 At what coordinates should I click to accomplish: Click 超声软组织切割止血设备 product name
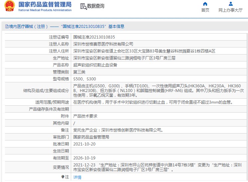point(95,65)
